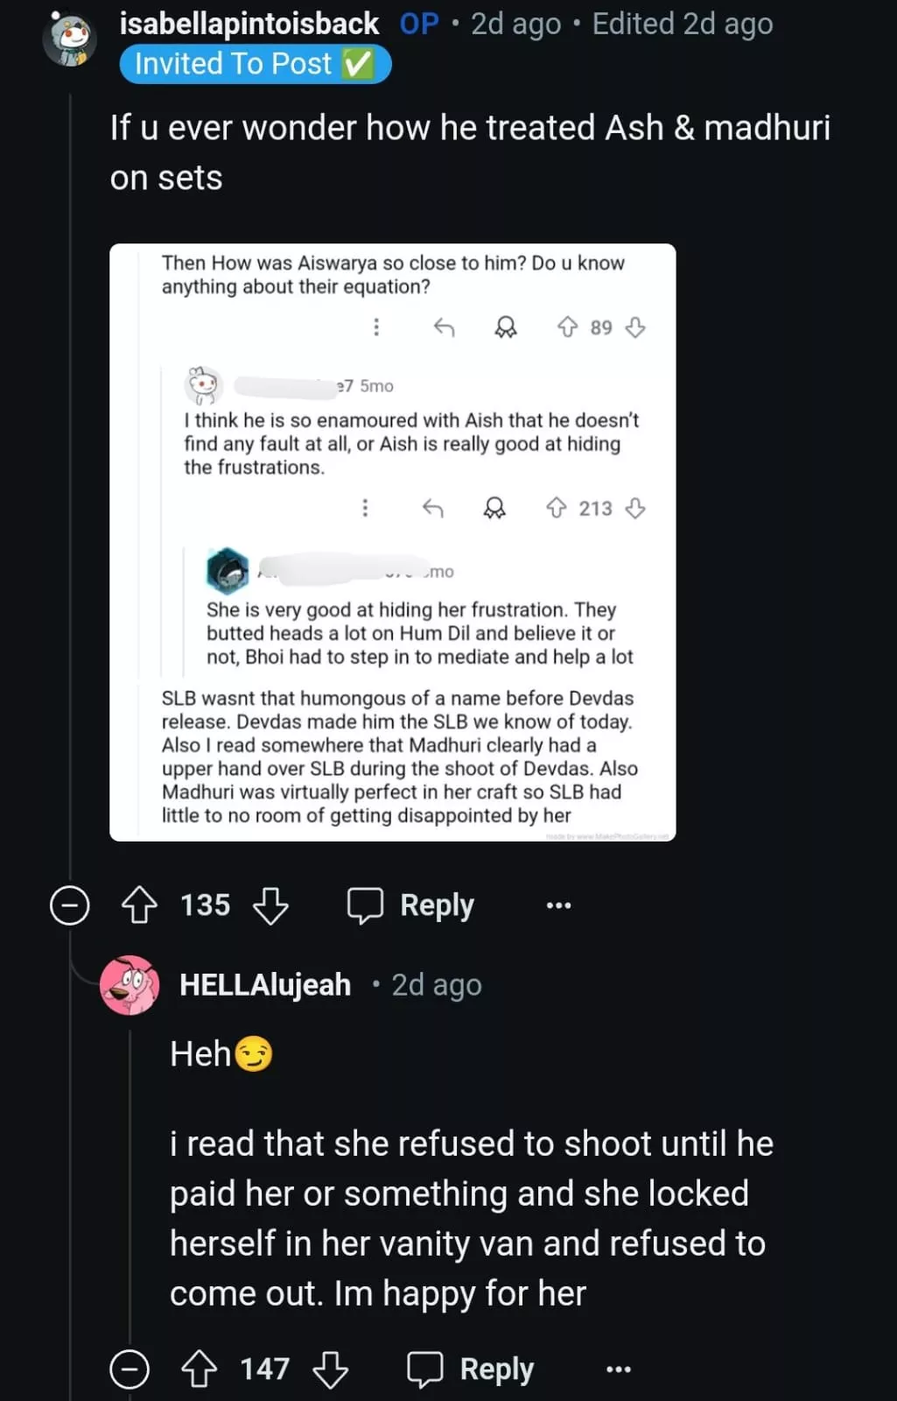This screenshot has height=1401, width=897.
Task: Tap the reply arrow in the 213-point comment row
Action: click(433, 508)
